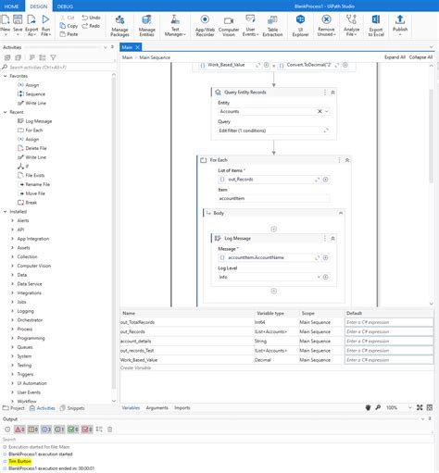
Task: Click the clock timestamp icon in Output
Action: point(7,429)
